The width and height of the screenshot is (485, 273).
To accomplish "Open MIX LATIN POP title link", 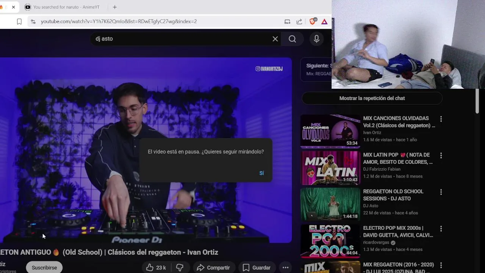I will 398,158.
